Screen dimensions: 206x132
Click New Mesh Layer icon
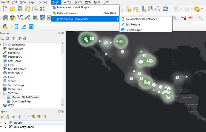click(42, 18)
